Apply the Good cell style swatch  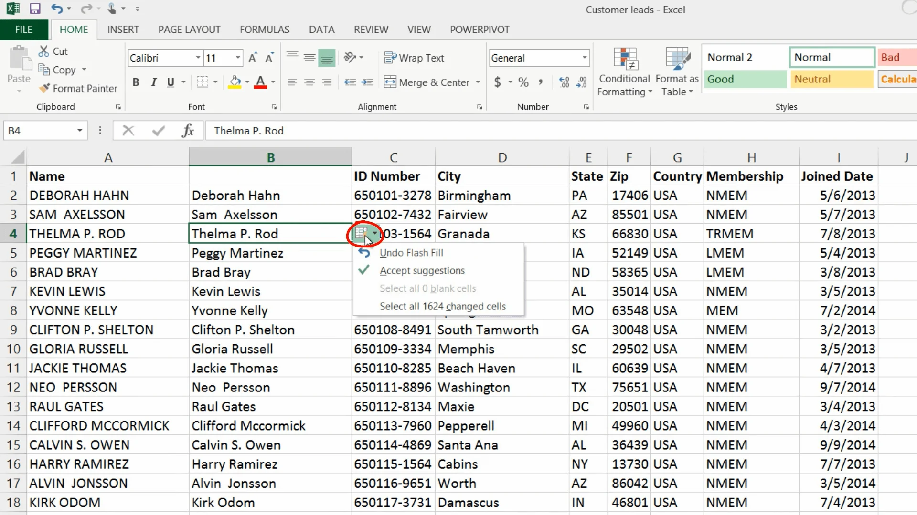(x=745, y=79)
